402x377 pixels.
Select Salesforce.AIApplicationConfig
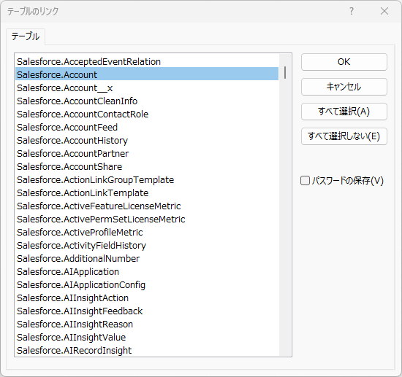click(147, 285)
